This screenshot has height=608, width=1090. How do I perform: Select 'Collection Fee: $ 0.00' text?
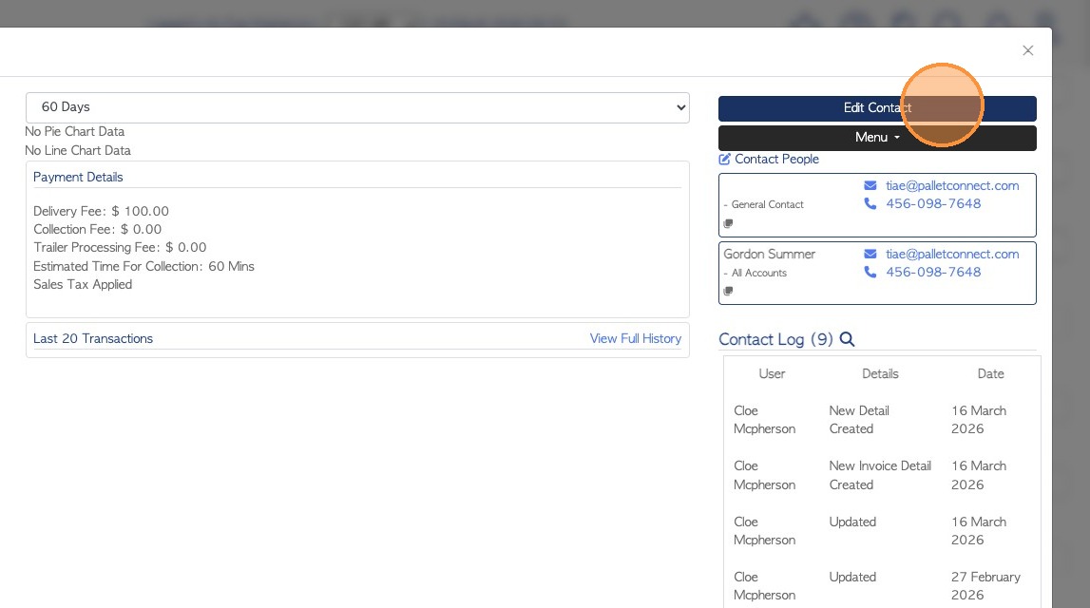point(97,229)
